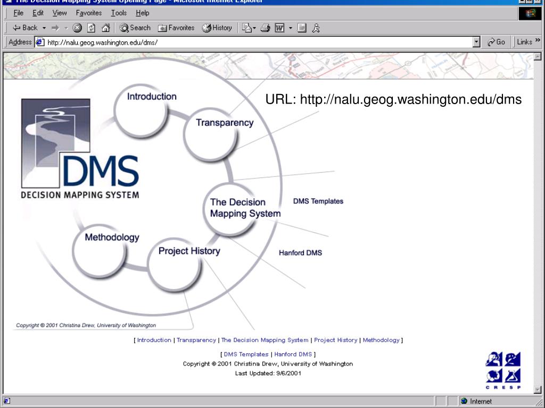Open the Help menu
Image resolution: width=545 pixels, height=408 pixels.
pyautogui.click(x=143, y=13)
